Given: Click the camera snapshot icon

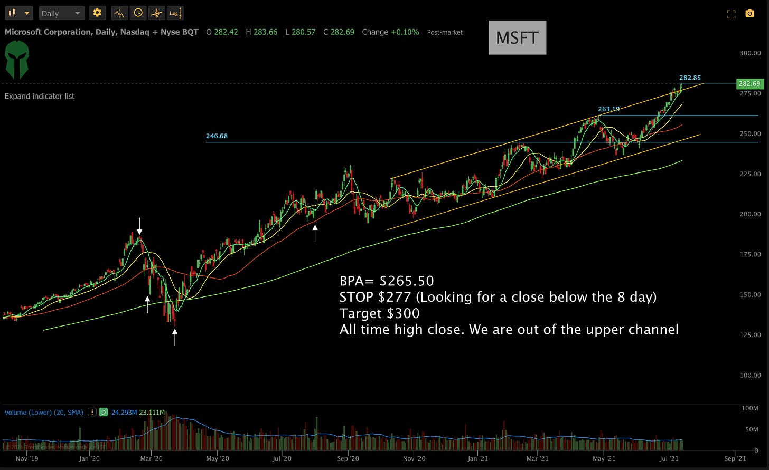Looking at the screenshot, I should pos(749,14).
